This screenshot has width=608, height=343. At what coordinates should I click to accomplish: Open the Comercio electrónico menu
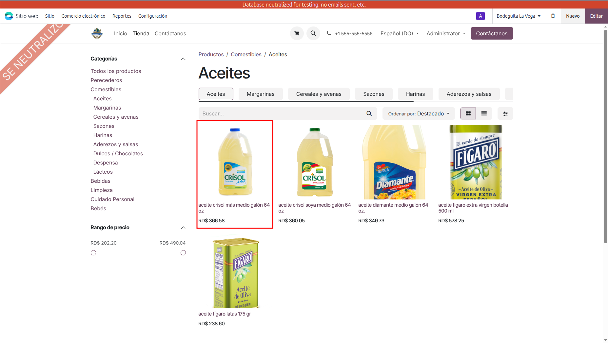pyautogui.click(x=83, y=16)
